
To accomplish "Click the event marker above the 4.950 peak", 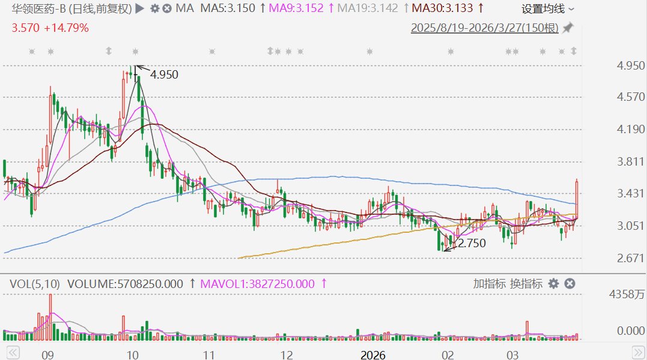I will tap(135, 52).
